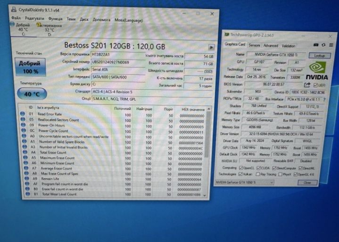Click GPU-Z refresh icon

(323, 45)
